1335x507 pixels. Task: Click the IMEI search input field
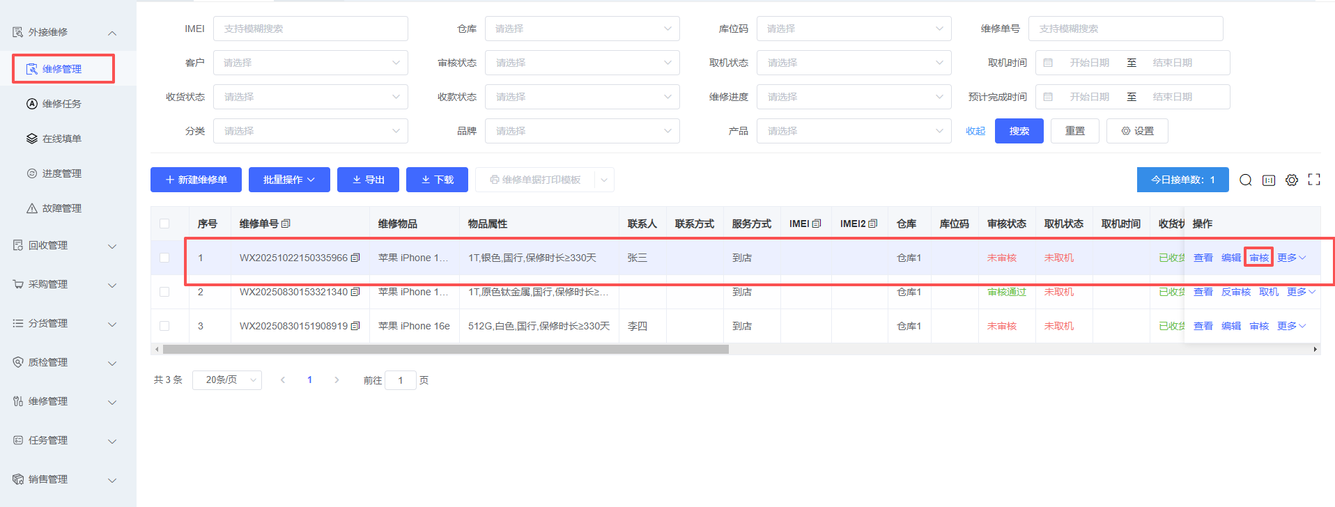(x=310, y=29)
